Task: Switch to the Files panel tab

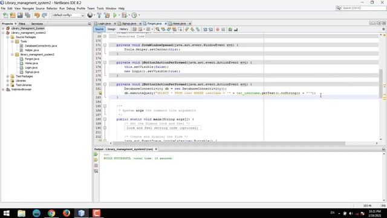Action: [x=22, y=24]
